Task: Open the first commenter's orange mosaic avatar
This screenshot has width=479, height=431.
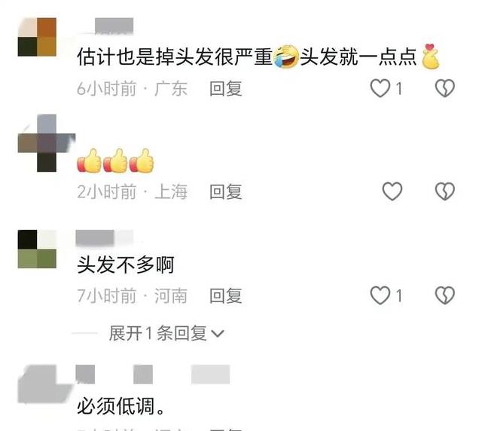Action: (x=37, y=37)
